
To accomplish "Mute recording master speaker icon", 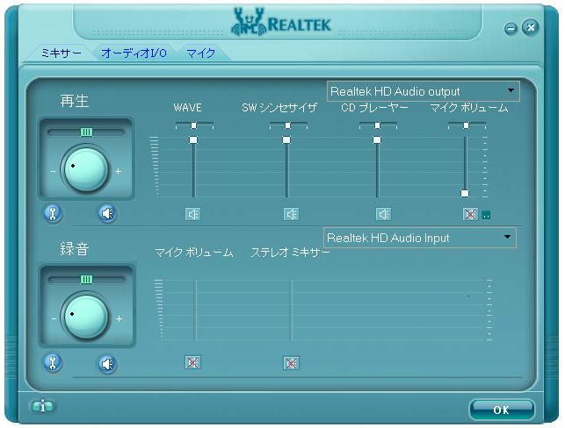I will [x=107, y=364].
